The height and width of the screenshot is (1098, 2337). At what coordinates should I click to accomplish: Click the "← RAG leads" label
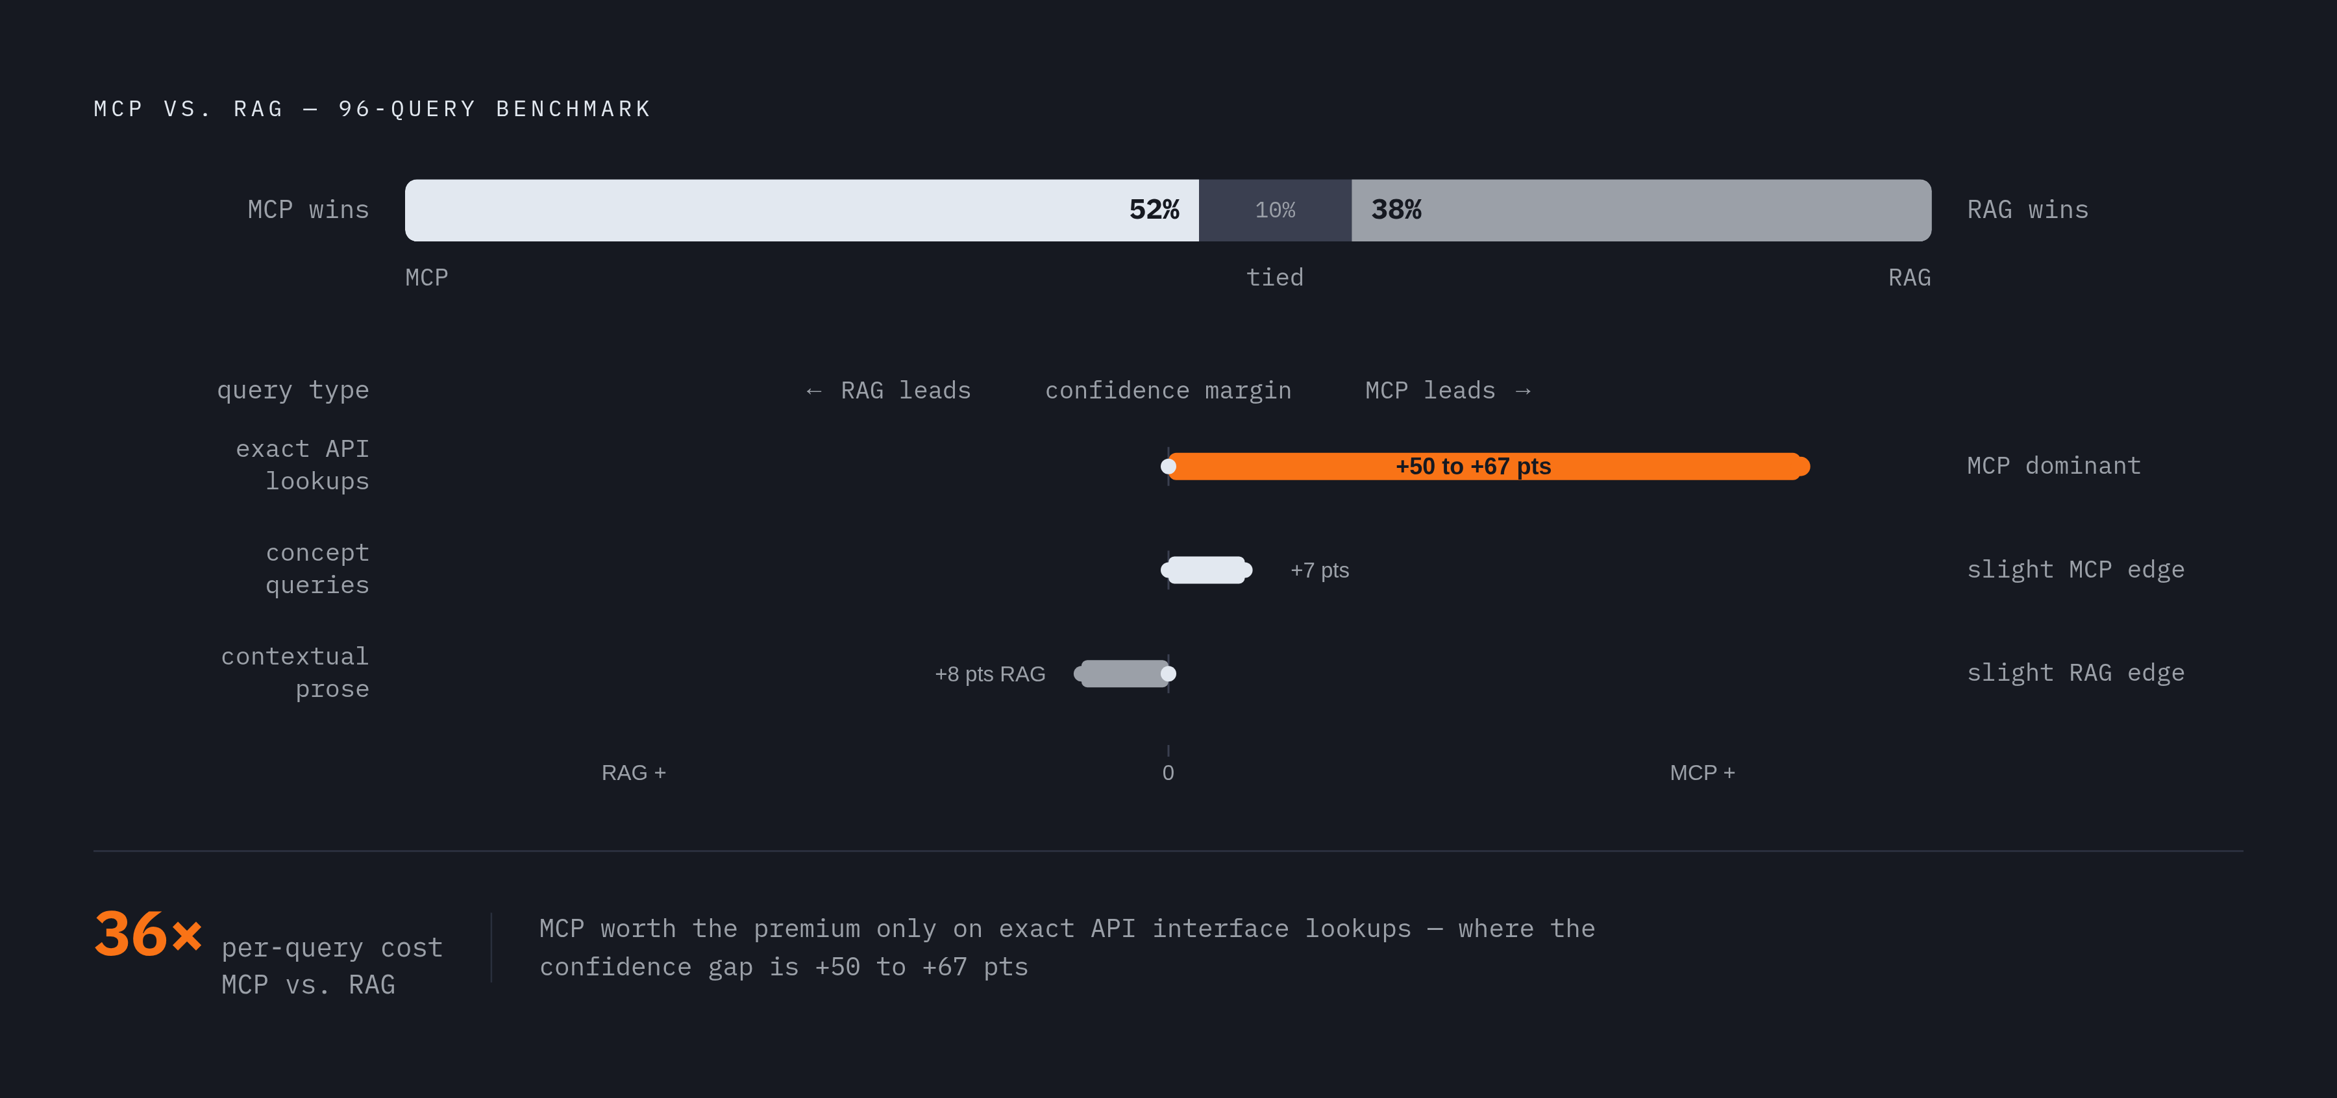(888, 391)
